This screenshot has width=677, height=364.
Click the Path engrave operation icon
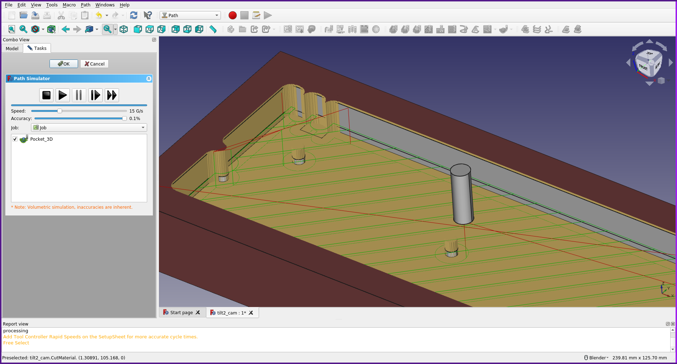click(476, 29)
